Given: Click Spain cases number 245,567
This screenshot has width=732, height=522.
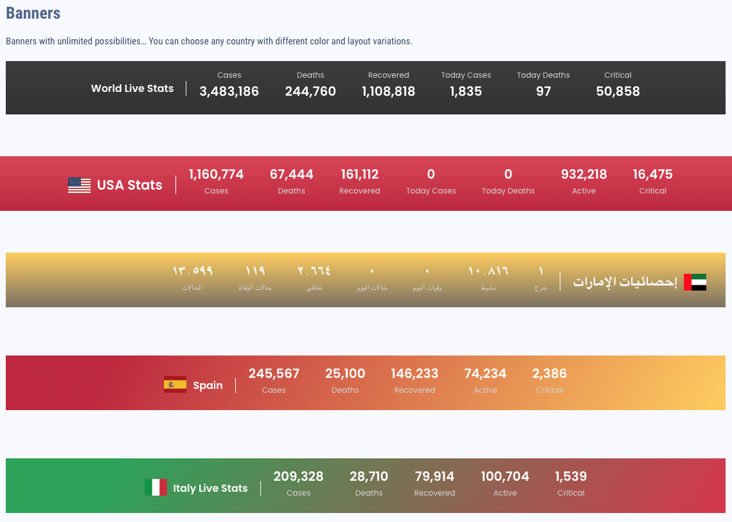Looking at the screenshot, I should click(x=274, y=373).
